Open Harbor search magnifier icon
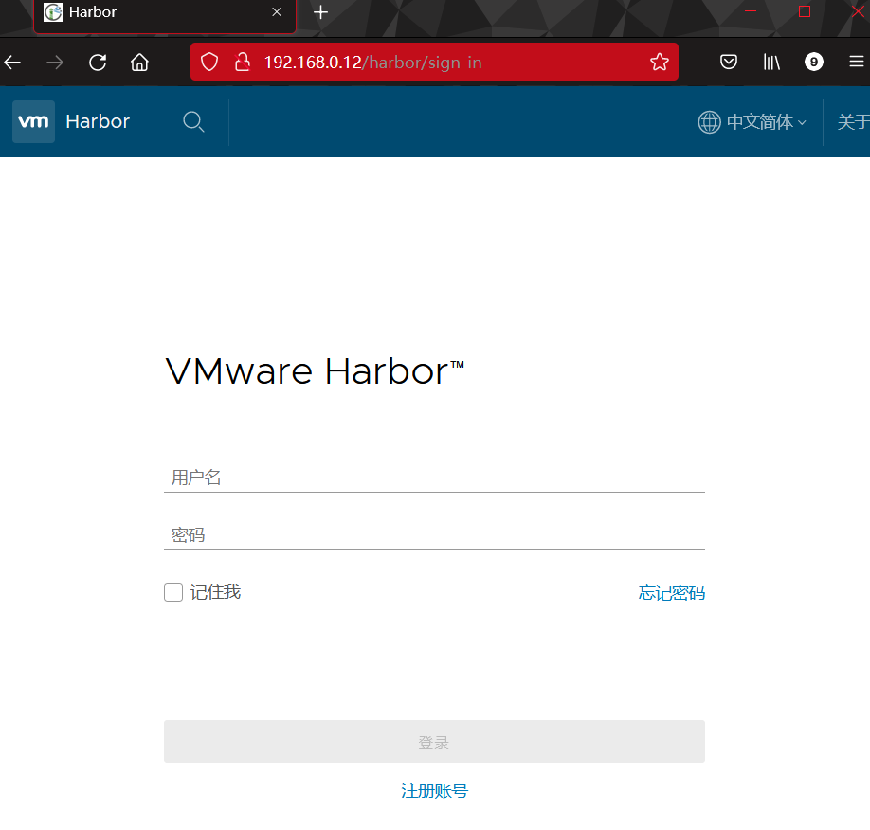Image resolution: width=870 pixels, height=830 pixels. [x=193, y=121]
